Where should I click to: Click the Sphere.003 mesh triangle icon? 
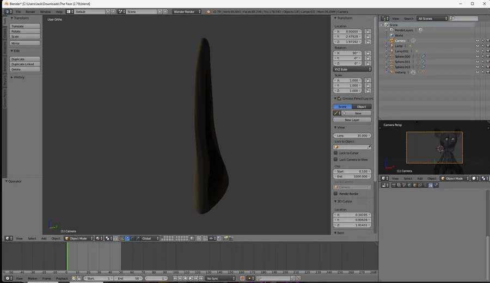click(x=391, y=67)
